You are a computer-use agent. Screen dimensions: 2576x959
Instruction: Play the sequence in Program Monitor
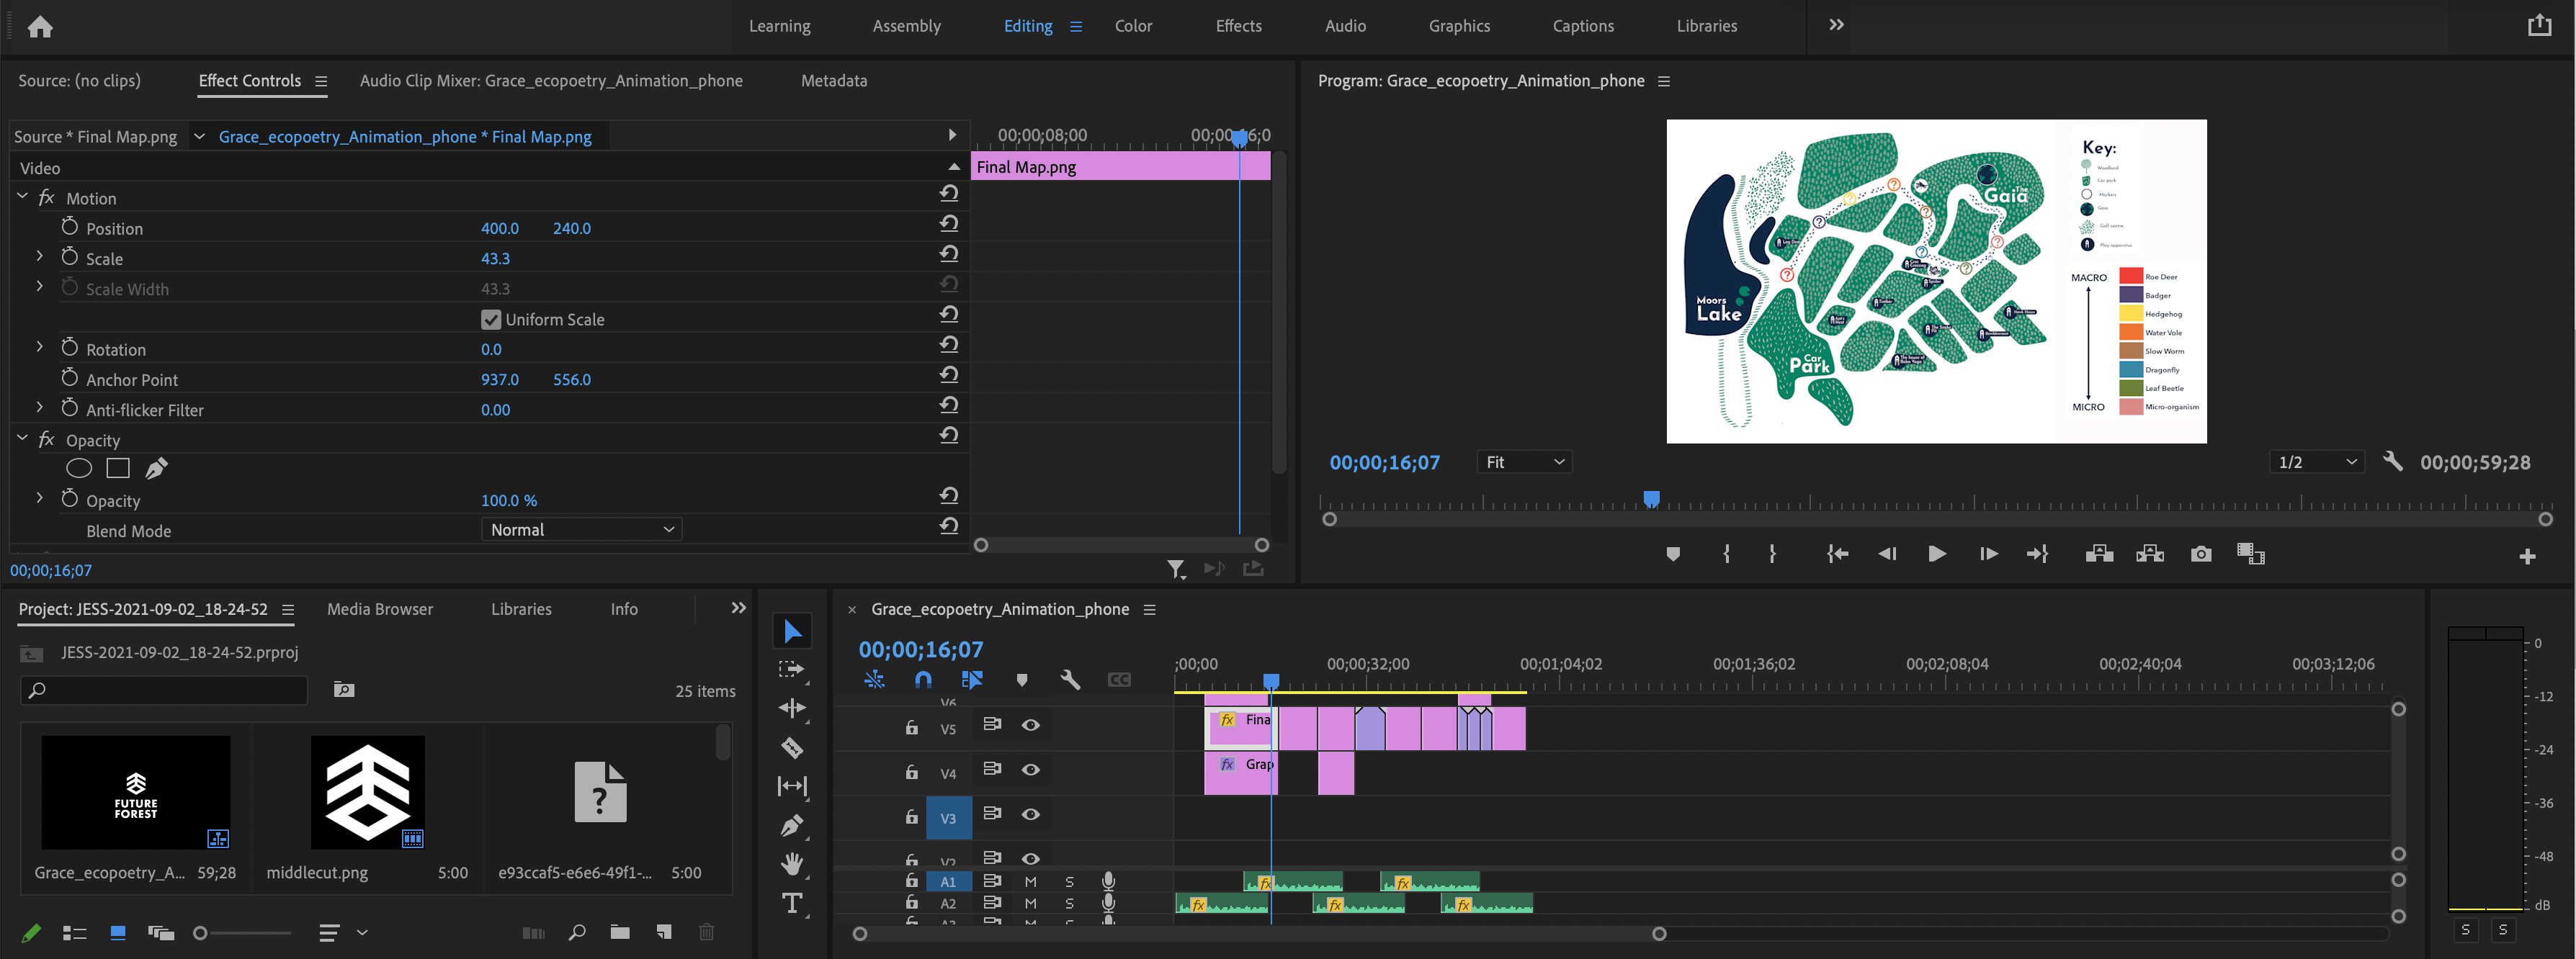pos(1937,554)
